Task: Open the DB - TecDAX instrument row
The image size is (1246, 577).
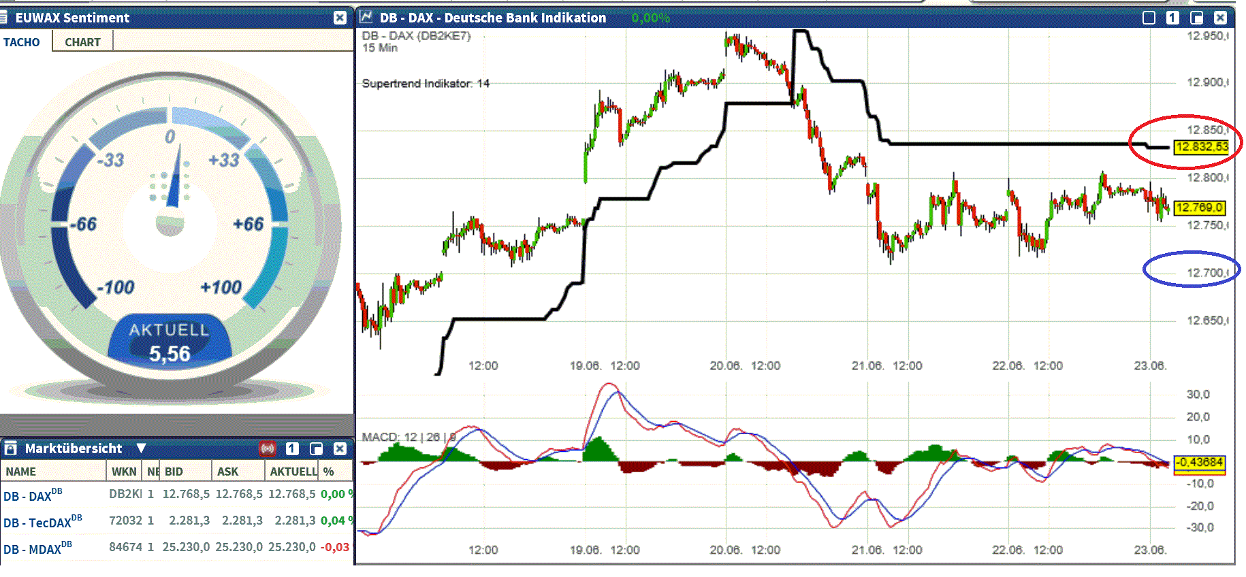Action: [x=177, y=521]
